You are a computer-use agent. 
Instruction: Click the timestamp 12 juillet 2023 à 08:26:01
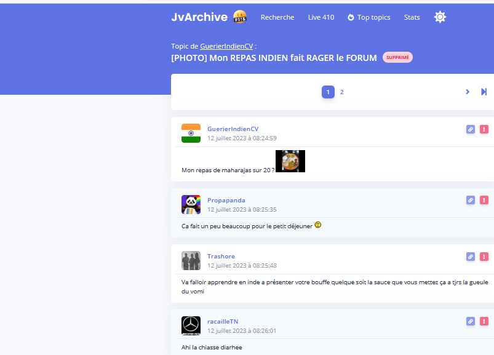(242, 331)
